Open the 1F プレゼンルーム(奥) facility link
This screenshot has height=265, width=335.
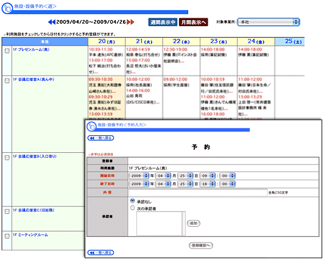(31, 49)
